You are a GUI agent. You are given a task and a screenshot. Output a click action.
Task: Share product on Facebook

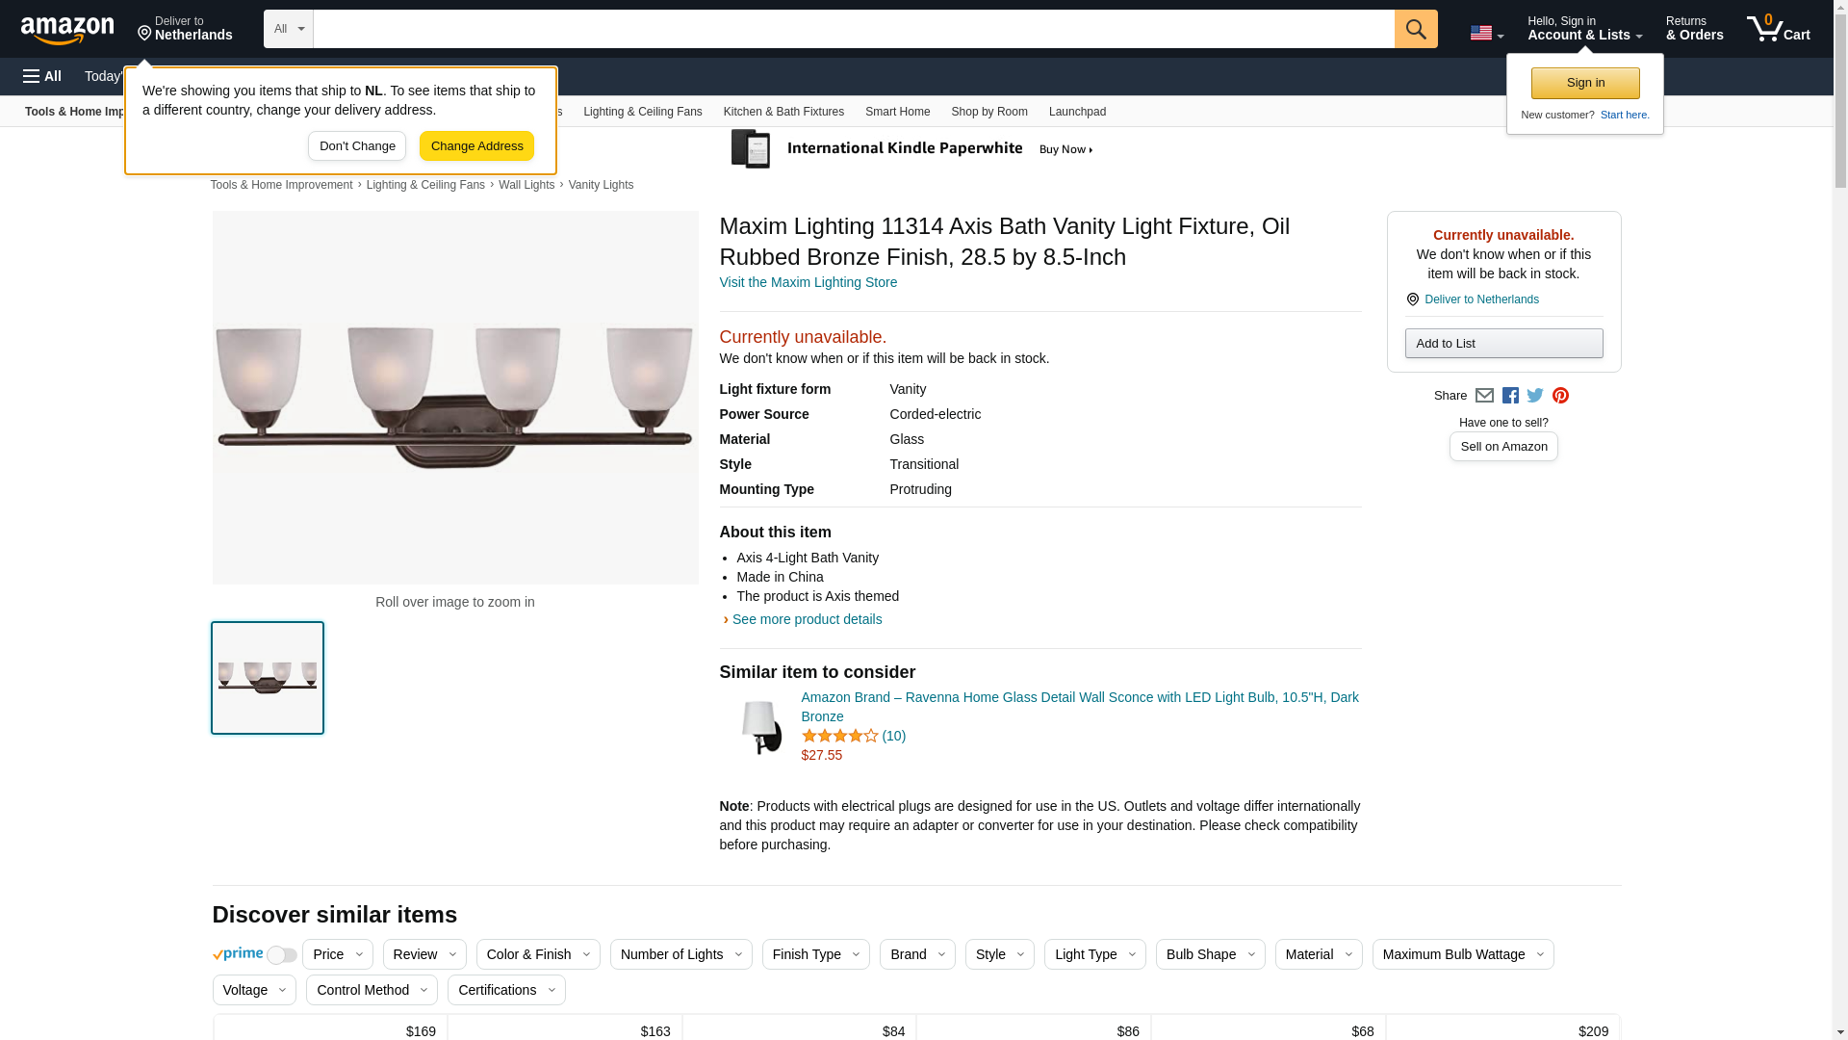1510,396
